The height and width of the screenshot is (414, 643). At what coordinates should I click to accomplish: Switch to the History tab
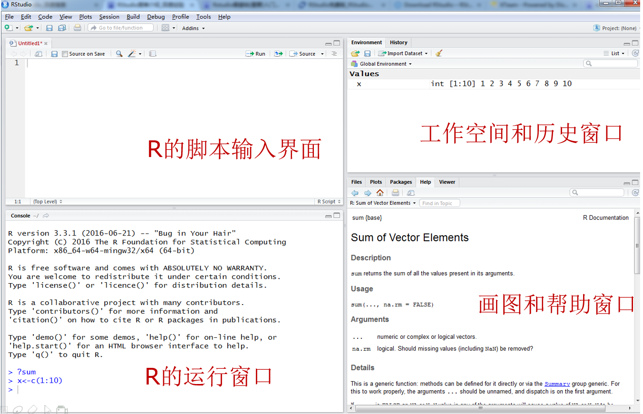[399, 42]
